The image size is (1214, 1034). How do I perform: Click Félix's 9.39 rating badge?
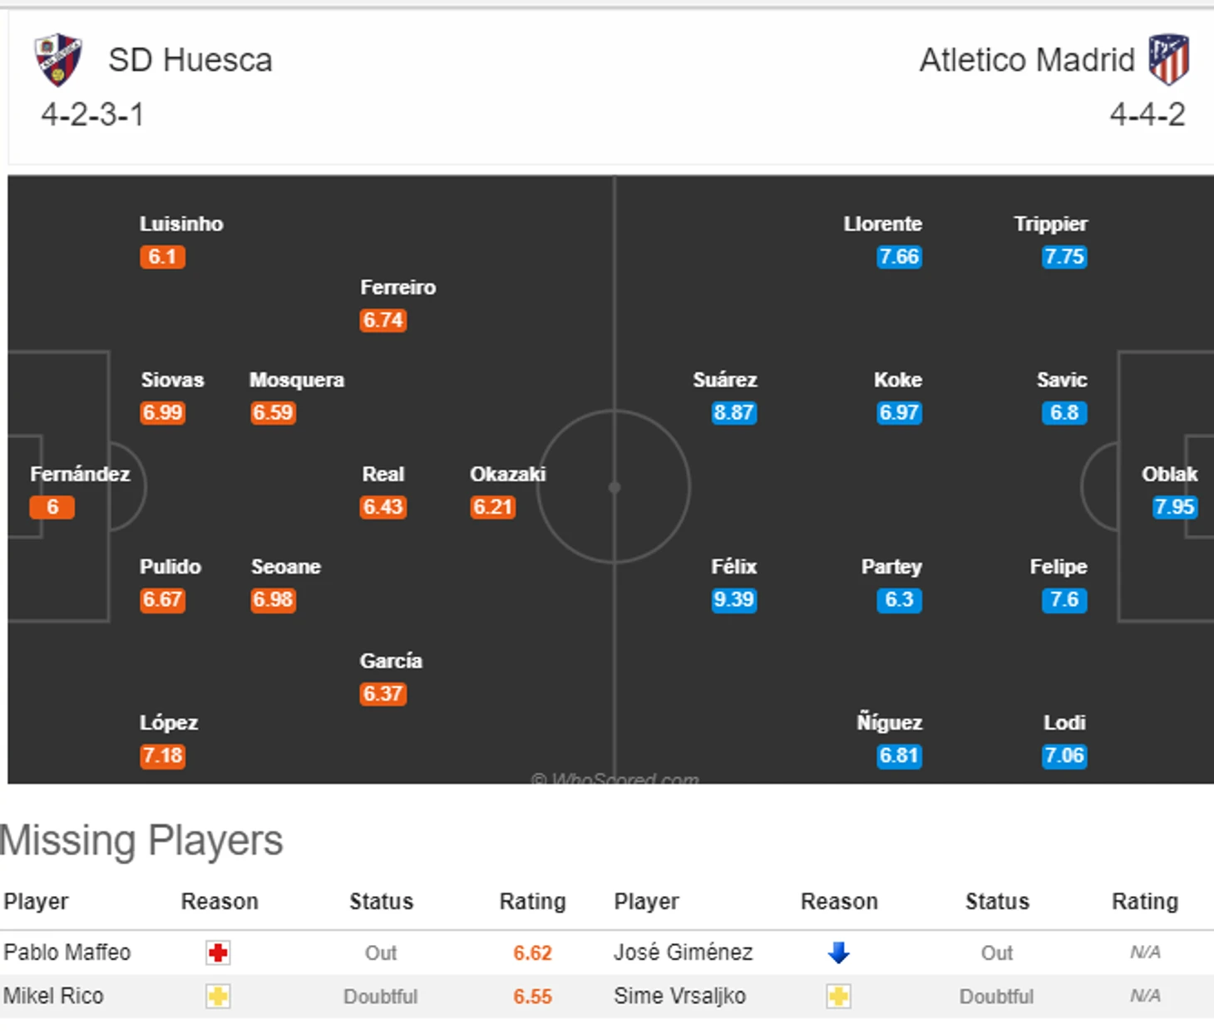click(733, 600)
